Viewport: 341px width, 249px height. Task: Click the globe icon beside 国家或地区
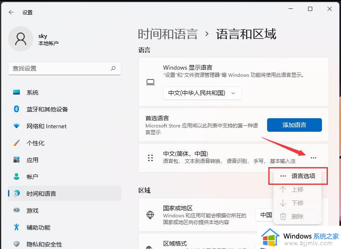point(150,215)
